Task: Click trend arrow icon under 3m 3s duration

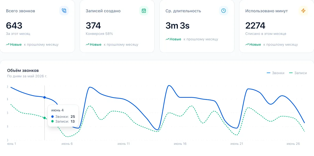Action: [167, 39]
